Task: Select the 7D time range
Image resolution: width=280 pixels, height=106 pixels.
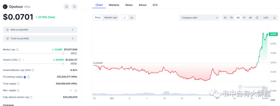Action: [x=231, y=18]
